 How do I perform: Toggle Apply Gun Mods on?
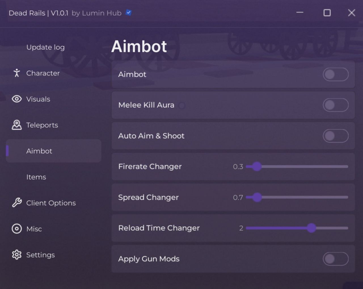tap(335, 259)
